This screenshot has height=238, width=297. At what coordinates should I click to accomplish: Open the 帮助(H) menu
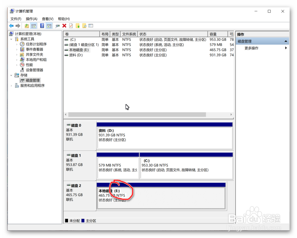(x=64, y=19)
